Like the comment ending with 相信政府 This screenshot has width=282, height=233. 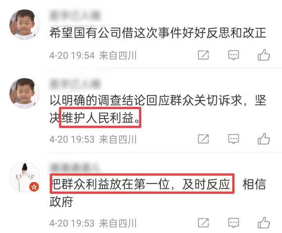coord(264,223)
